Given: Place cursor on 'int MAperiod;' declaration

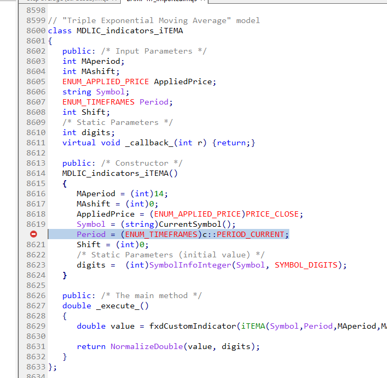Looking at the screenshot, I should (93, 61).
